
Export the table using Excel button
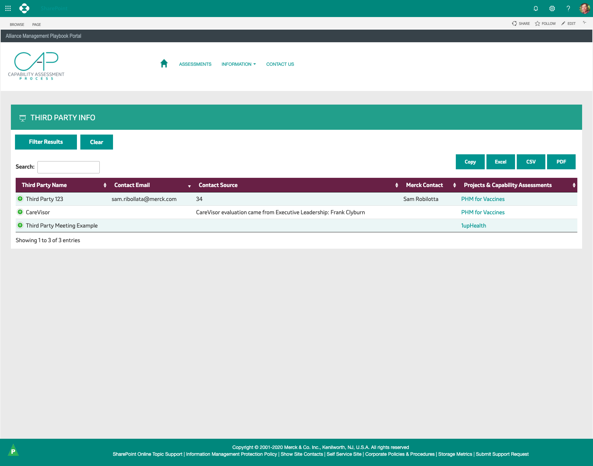point(500,162)
